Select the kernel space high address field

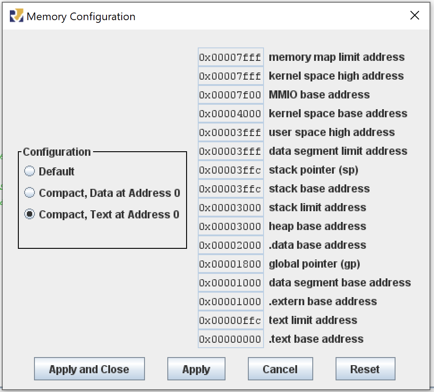click(x=230, y=76)
